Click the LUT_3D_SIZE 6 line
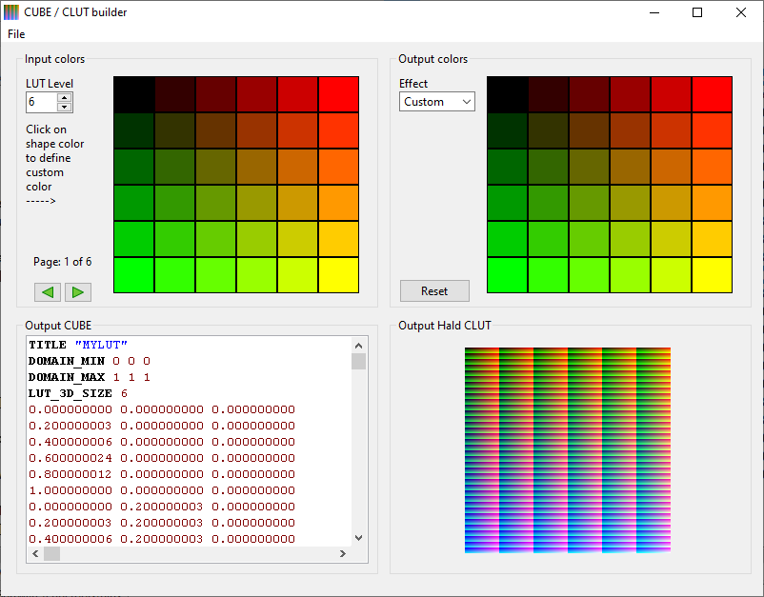The image size is (764, 597). point(78,393)
